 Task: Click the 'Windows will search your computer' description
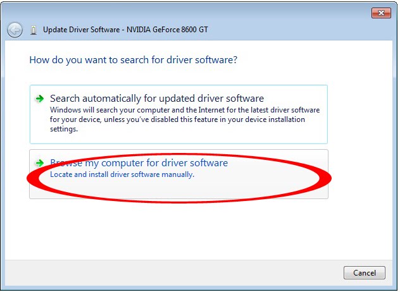click(185, 119)
